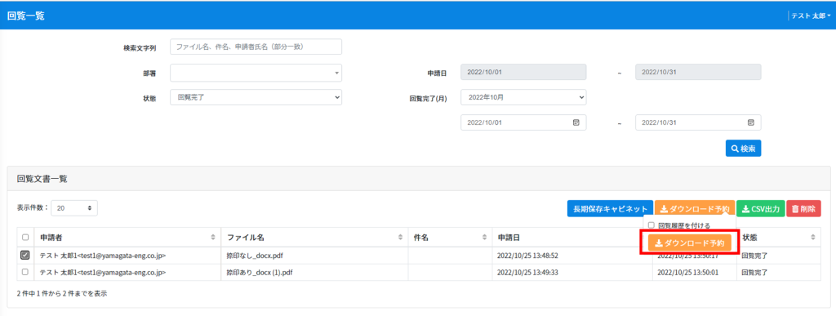
Task: Toggle the select-all checkbox in table header
Action: coord(25,238)
